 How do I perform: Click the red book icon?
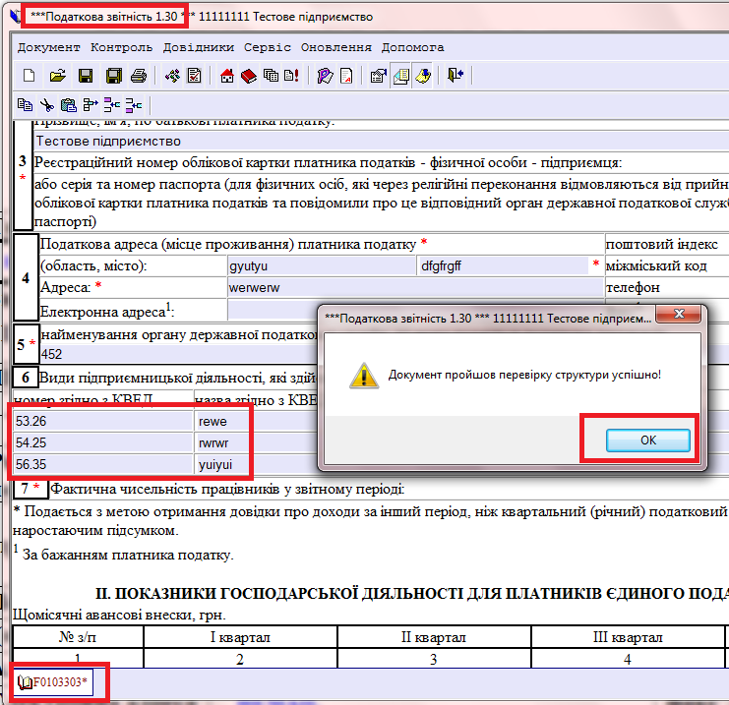[247, 76]
